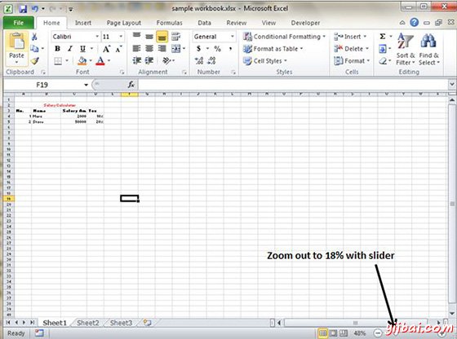Viewport: 457px width, 339px height.
Task: Open Format as Table dropdown
Action: coord(273,49)
